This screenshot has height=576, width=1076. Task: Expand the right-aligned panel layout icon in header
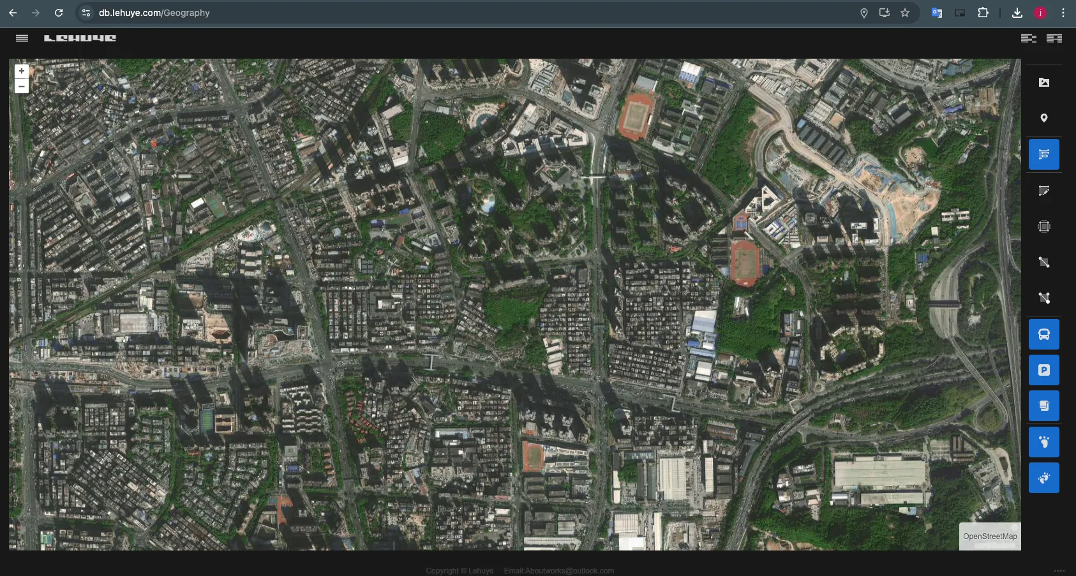(1054, 38)
